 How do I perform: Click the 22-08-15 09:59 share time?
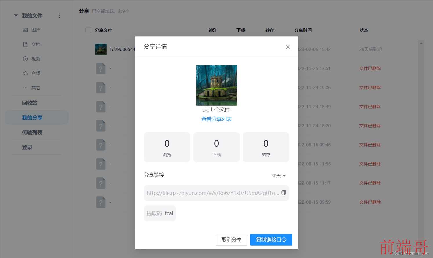point(315,202)
